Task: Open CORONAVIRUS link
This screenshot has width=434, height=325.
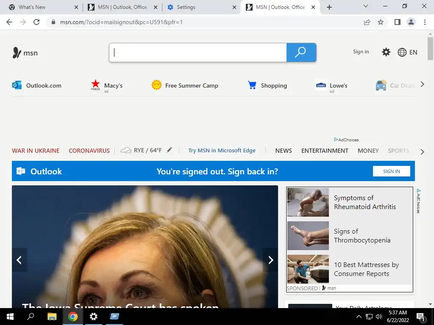Action: pos(89,151)
